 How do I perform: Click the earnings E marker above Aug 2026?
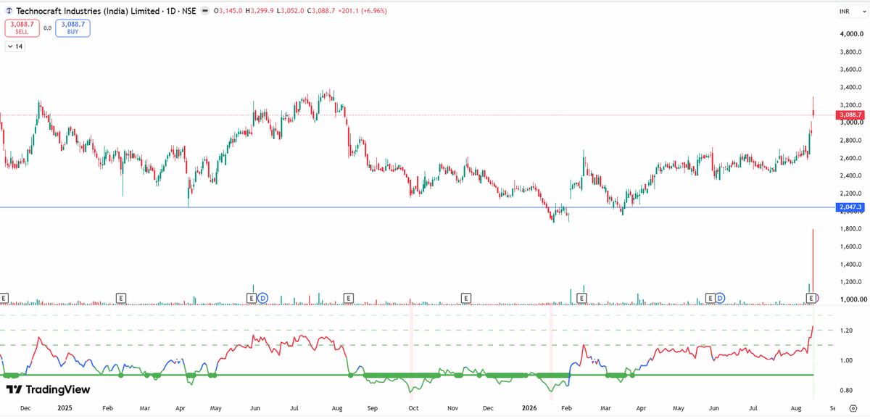(x=811, y=298)
